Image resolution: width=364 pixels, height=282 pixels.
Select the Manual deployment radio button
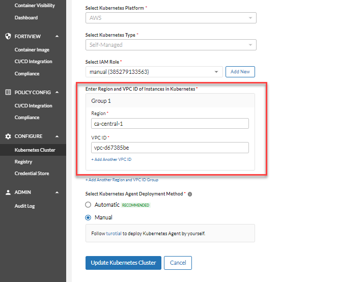tap(88, 217)
